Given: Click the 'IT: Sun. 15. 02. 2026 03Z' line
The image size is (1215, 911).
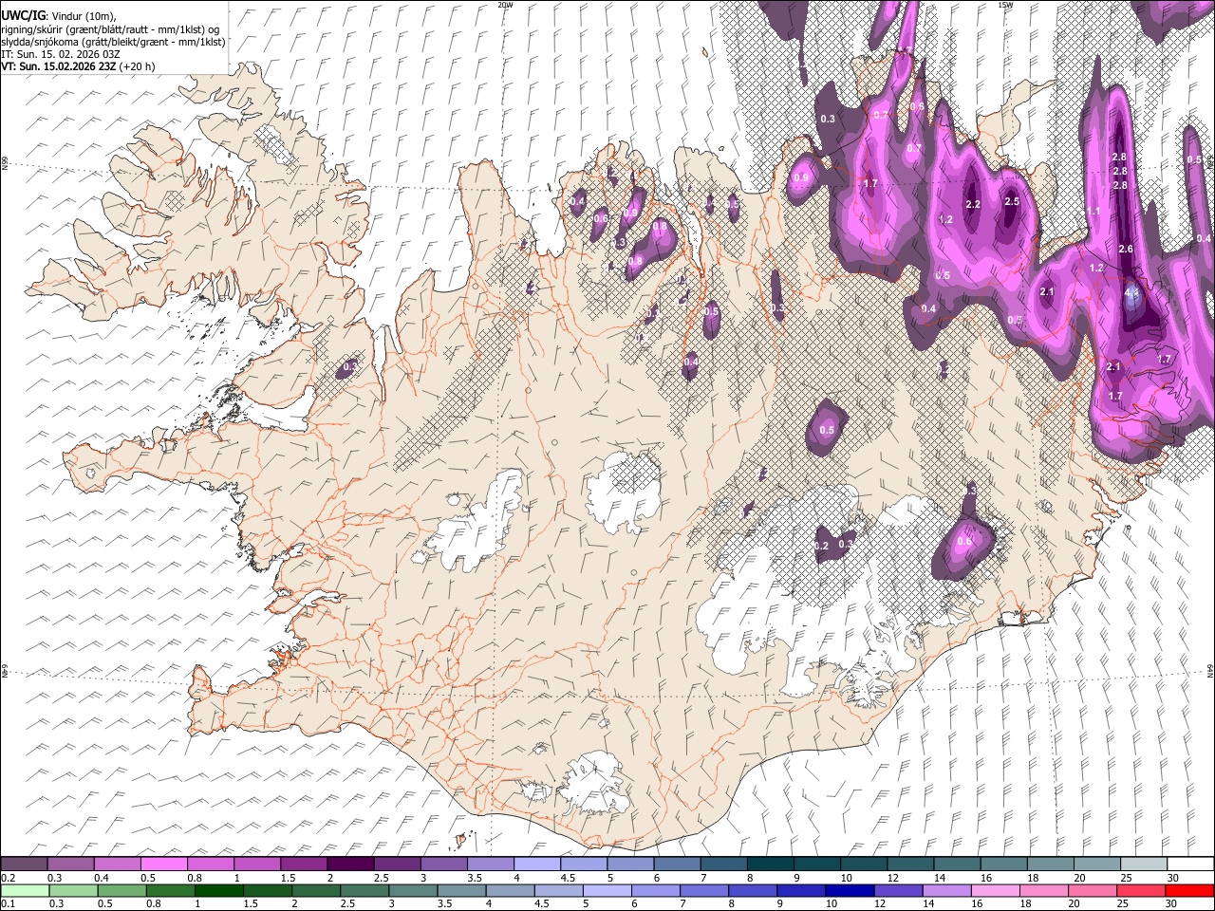Looking at the screenshot, I should coord(61,54).
